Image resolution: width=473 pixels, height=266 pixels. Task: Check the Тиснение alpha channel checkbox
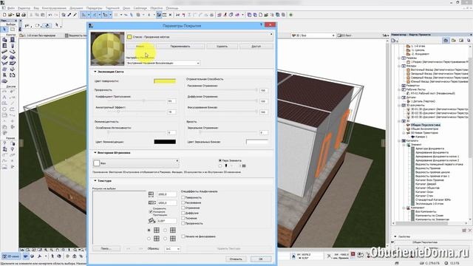(x=183, y=218)
